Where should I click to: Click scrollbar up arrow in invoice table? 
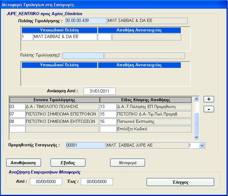point(197,99)
